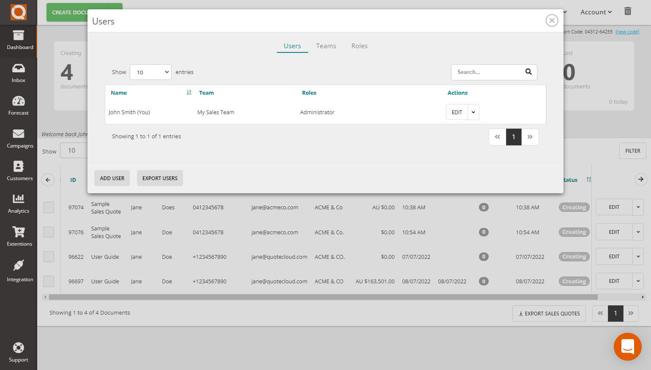Select the Inbox sidebar icon

point(19,73)
